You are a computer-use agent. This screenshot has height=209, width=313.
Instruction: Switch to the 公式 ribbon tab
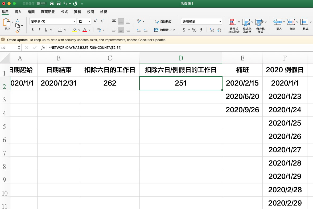(64, 12)
